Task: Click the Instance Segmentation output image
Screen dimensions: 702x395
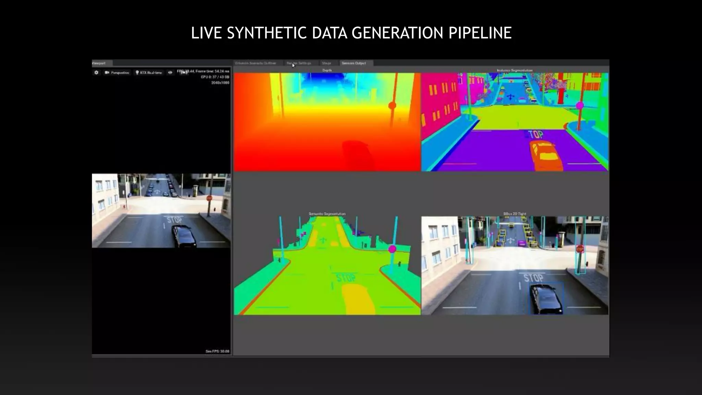Action: point(515,122)
